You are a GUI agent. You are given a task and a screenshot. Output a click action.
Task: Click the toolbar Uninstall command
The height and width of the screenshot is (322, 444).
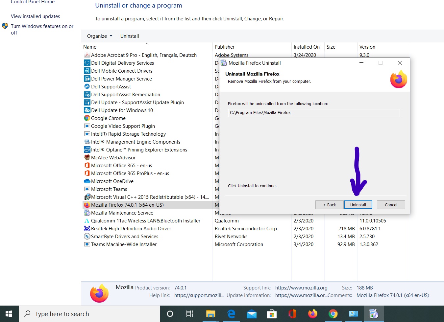[x=130, y=36]
